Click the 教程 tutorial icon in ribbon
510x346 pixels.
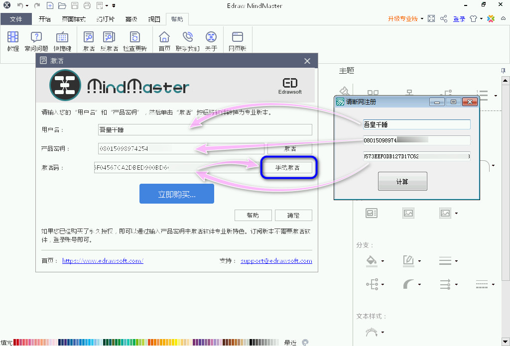(x=13, y=41)
